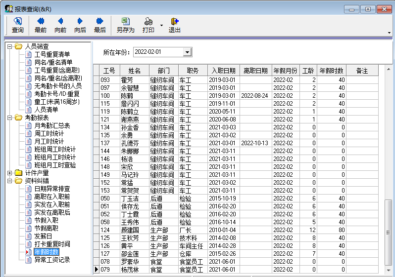
Task: Save report using 另存为 icon
Action: coord(125,25)
